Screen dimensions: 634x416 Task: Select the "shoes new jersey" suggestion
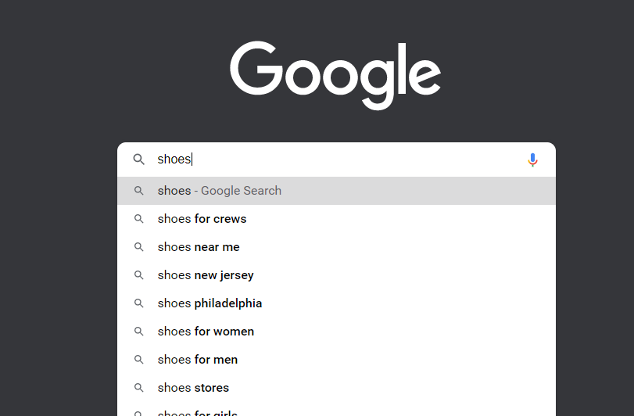coord(206,275)
